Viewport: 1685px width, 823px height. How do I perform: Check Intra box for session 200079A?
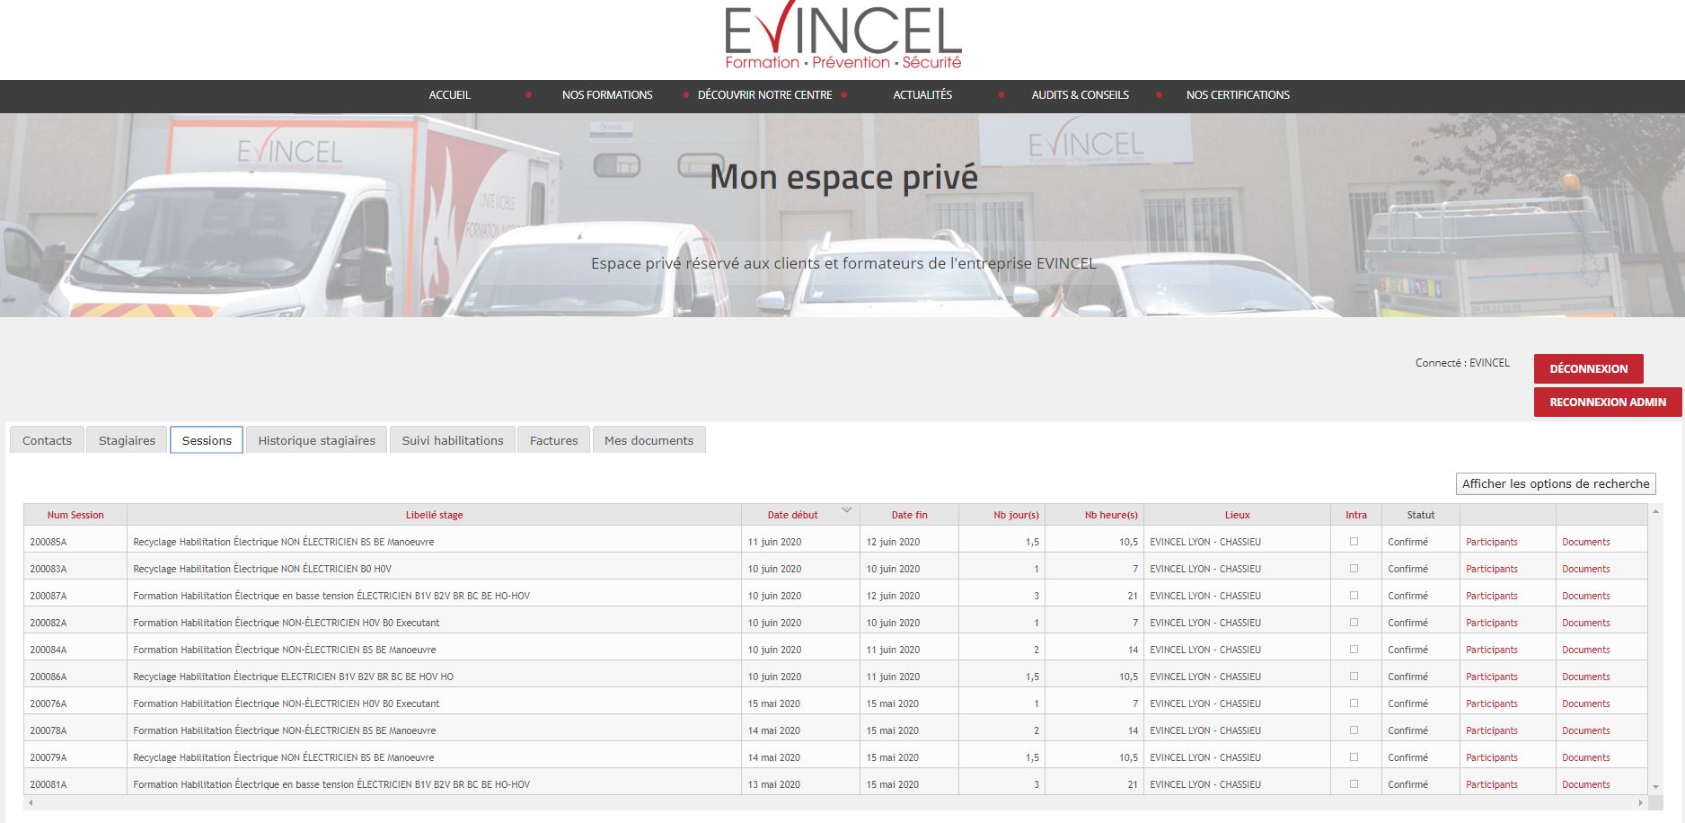(x=1354, y=757)
